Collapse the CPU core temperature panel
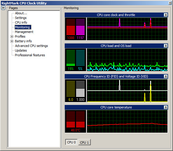 [166, 107]
